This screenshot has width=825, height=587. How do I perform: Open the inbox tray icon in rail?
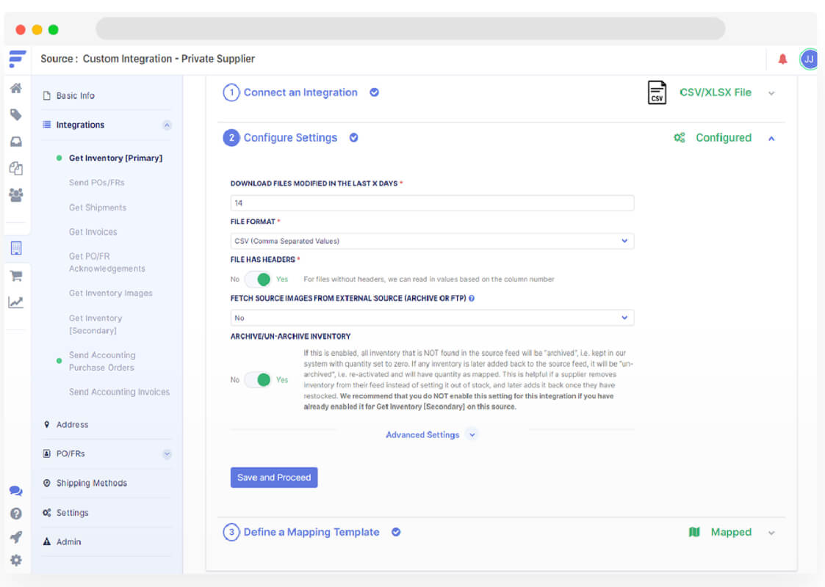tap(16, 142)
